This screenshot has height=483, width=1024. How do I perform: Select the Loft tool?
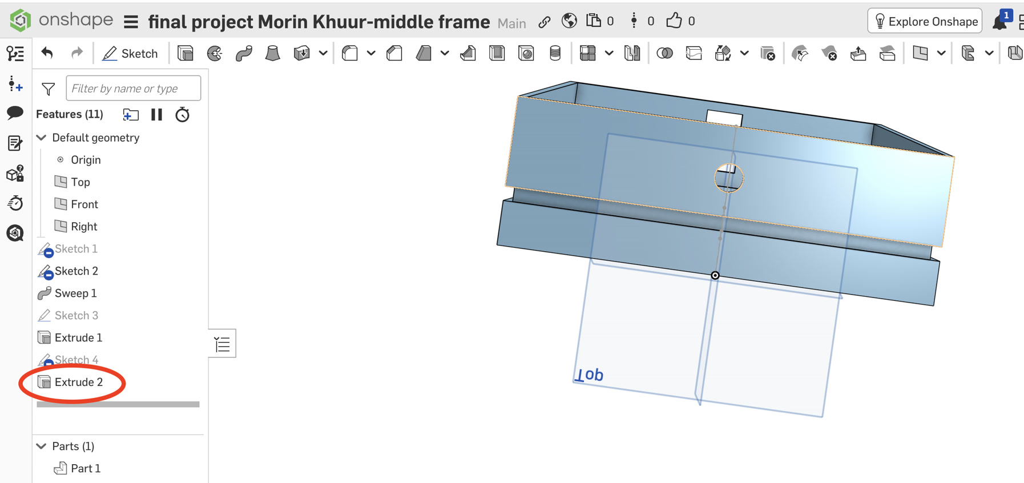273,54
